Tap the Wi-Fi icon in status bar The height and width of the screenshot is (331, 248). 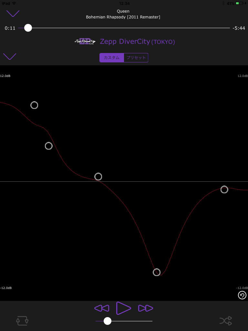[x=14, y=3]
